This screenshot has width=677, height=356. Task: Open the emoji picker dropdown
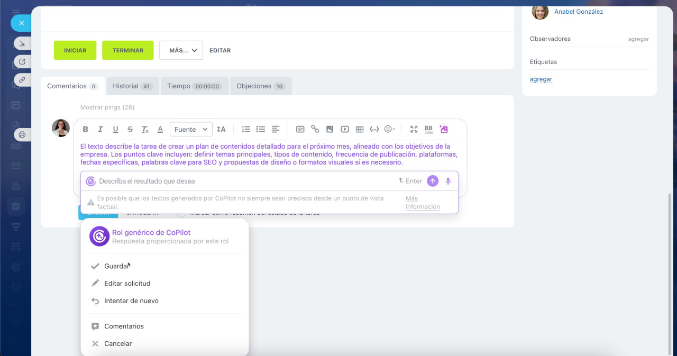point(389,130)
